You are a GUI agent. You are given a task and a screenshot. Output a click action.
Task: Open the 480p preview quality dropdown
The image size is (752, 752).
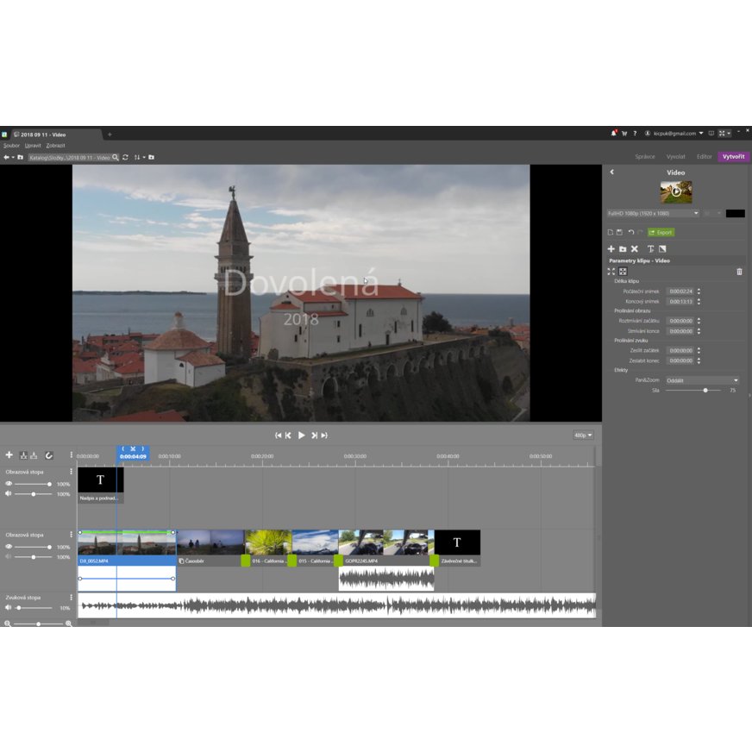coord(584,436)
